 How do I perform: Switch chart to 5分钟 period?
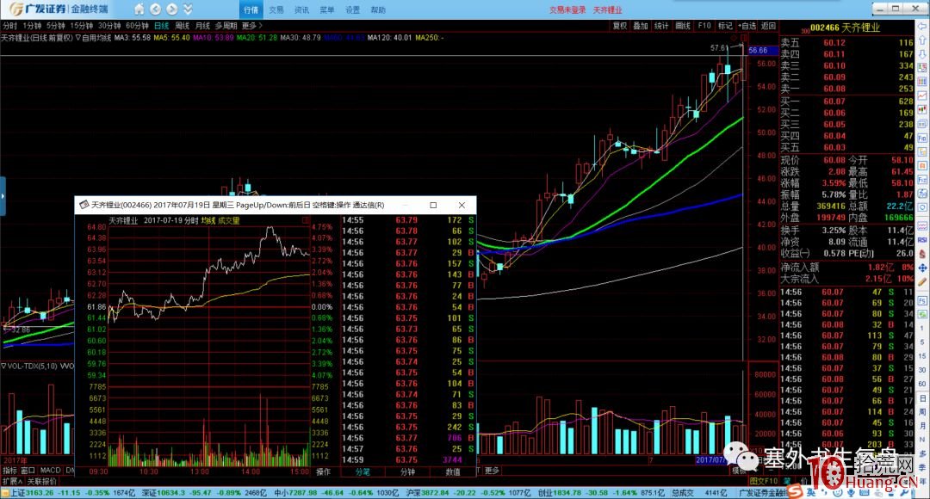click(x=56, y=26)
